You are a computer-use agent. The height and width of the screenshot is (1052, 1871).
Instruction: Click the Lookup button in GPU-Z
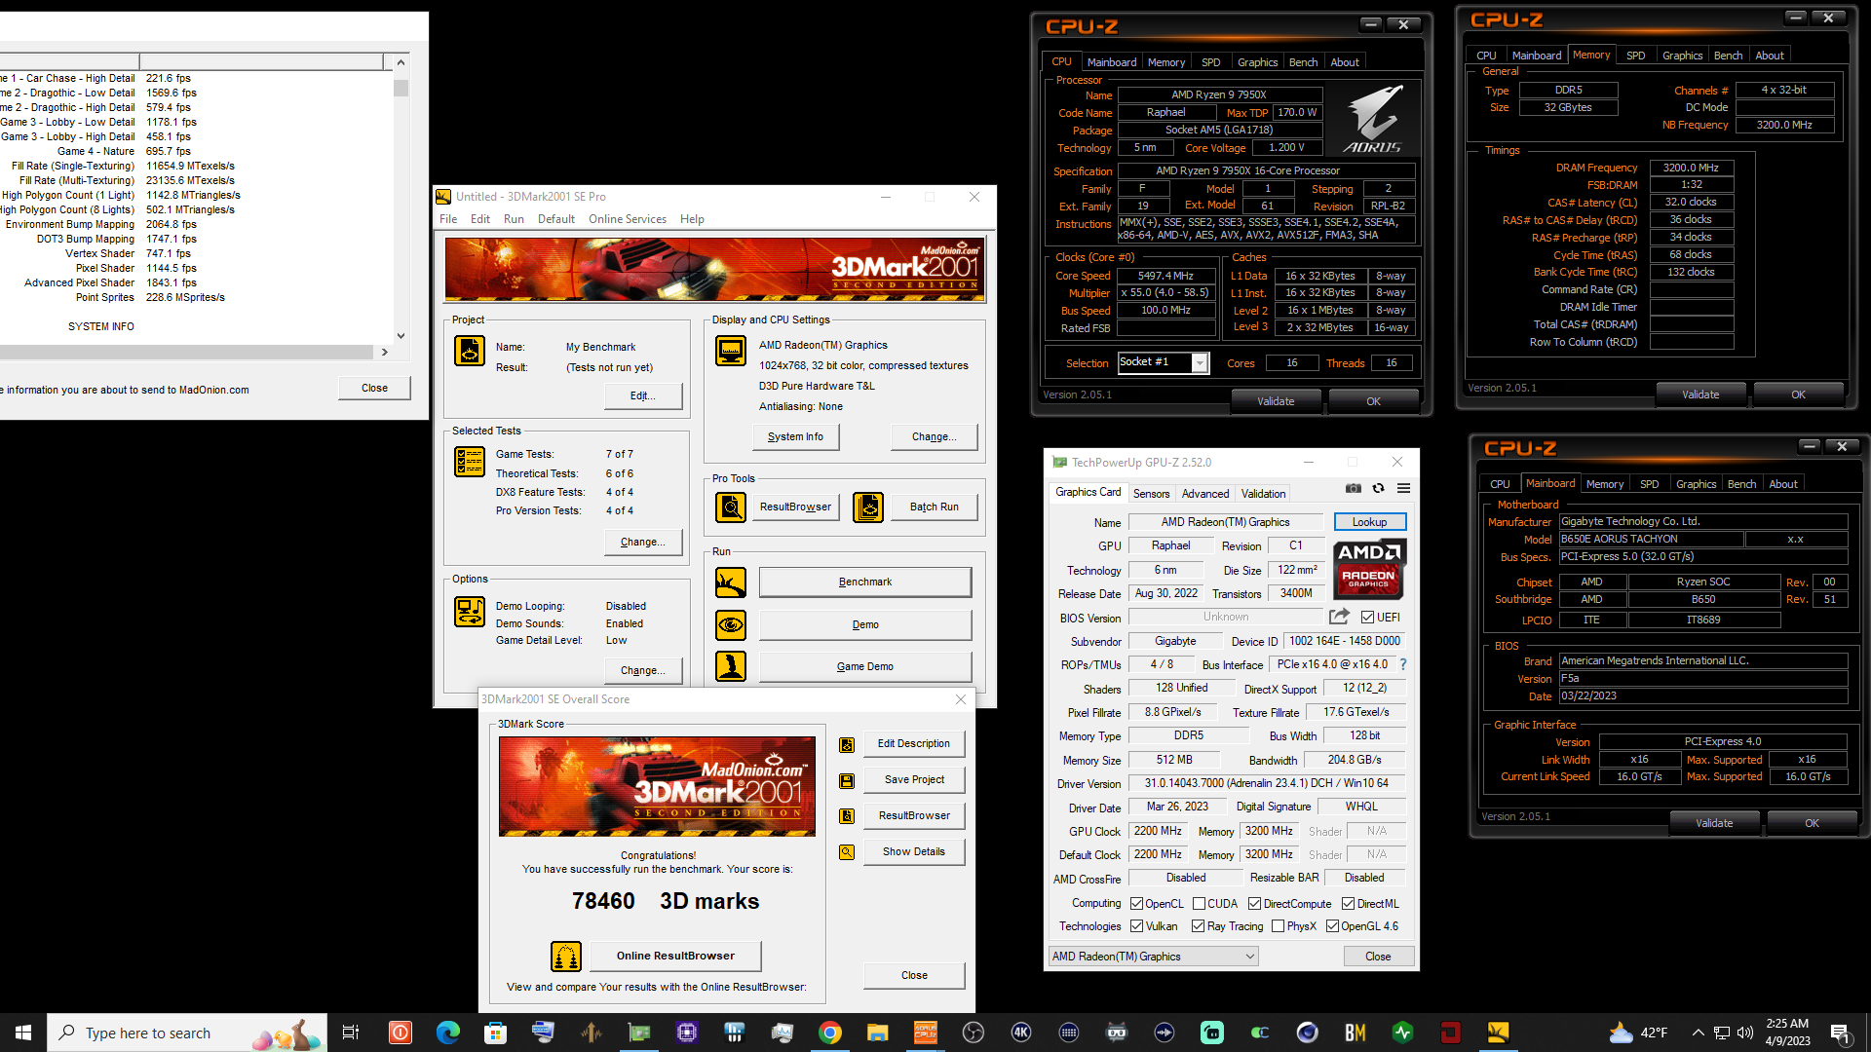(x=1369, y=522)
